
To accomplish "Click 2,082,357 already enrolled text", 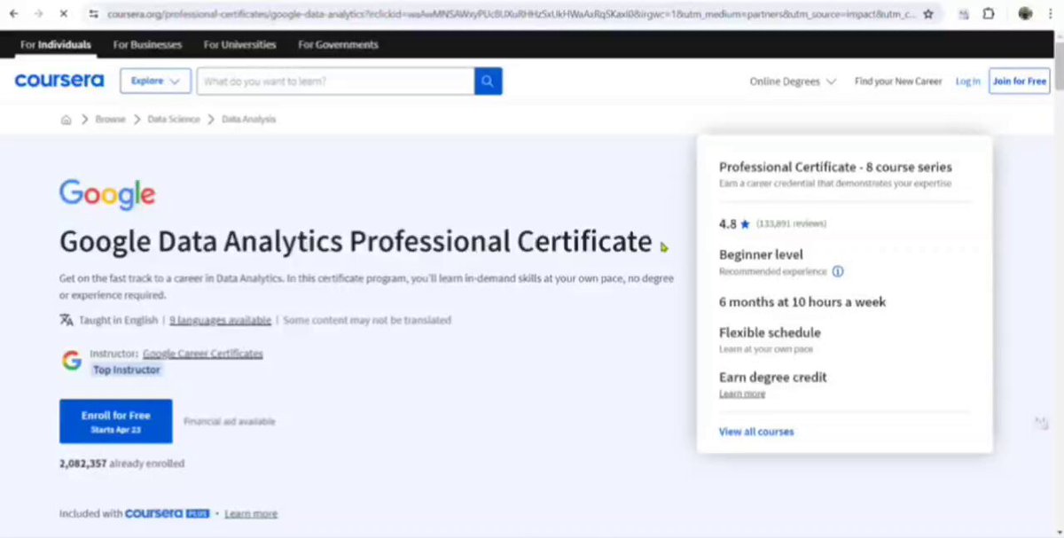I will [121, 463].
